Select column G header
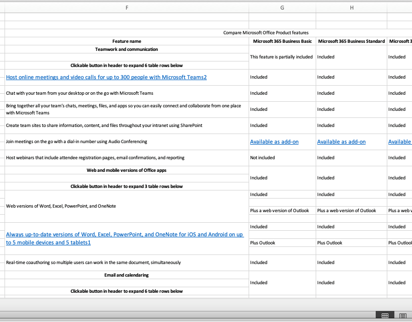Viewport: 412px width, 322px height. pyautogui.click(x=282, y=8)
